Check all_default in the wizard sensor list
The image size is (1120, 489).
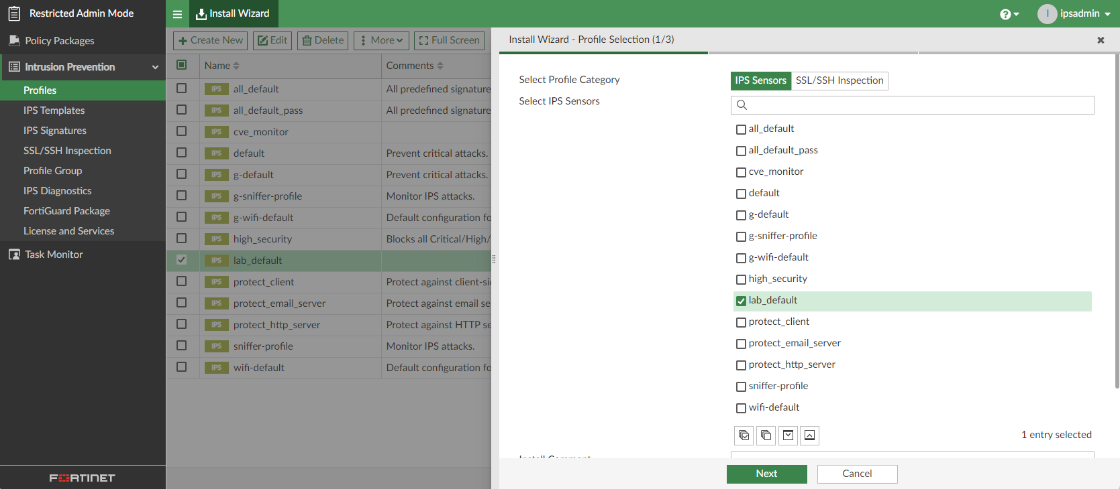[x=741, y=129]
